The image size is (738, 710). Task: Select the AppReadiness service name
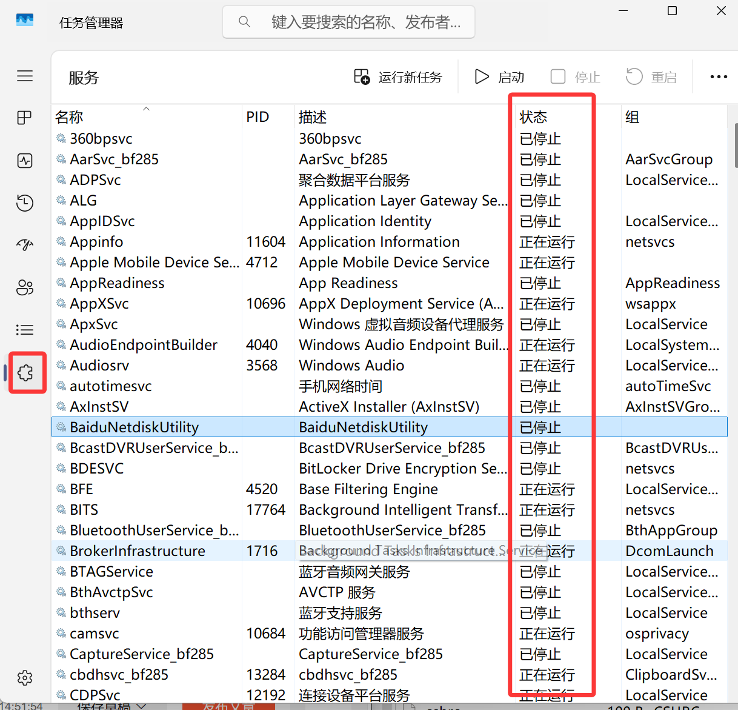point(117,283)
